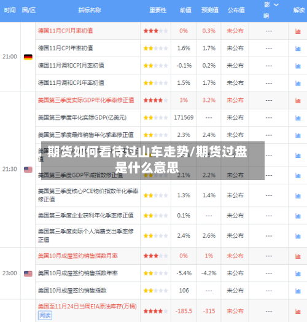307x322 pixels.
Task: Click previous value -185.5
Action: pos(184,312)
